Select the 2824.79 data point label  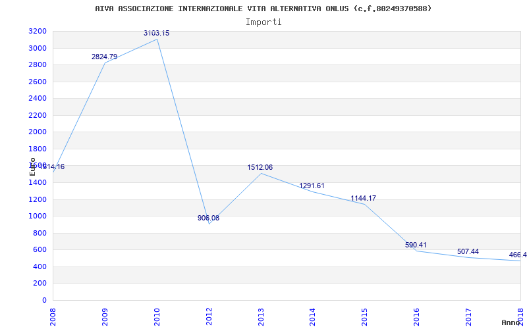(104, 57)
